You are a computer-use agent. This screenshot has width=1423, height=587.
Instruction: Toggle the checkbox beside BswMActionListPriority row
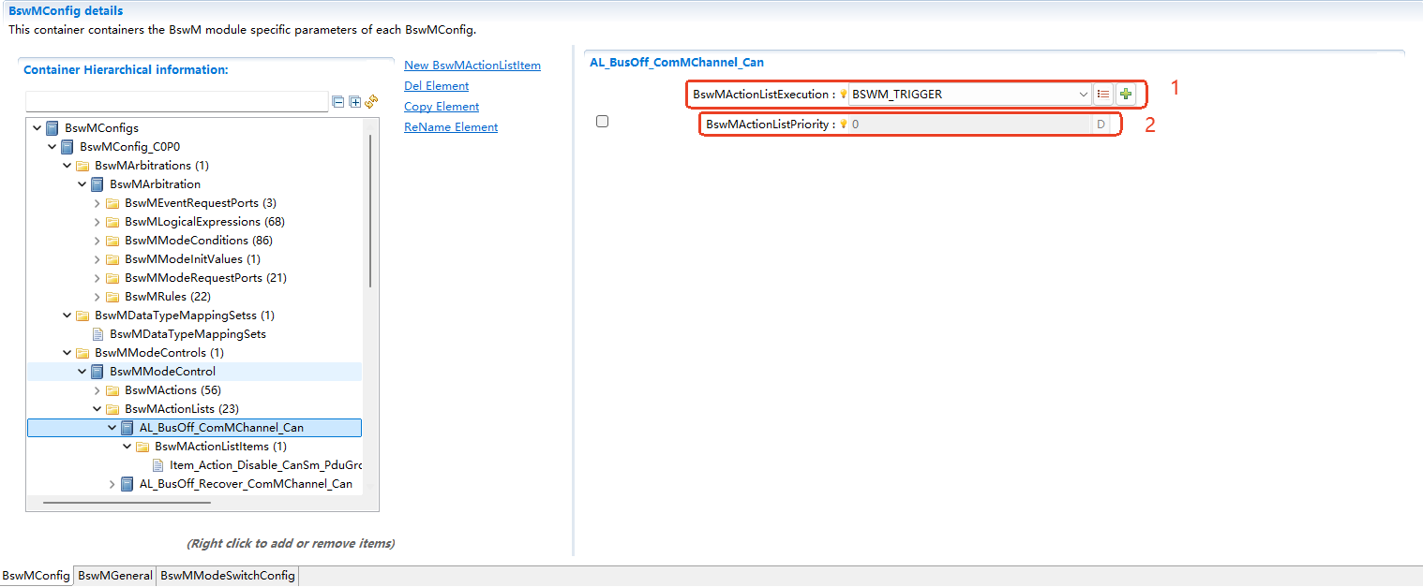pos(602,121)
